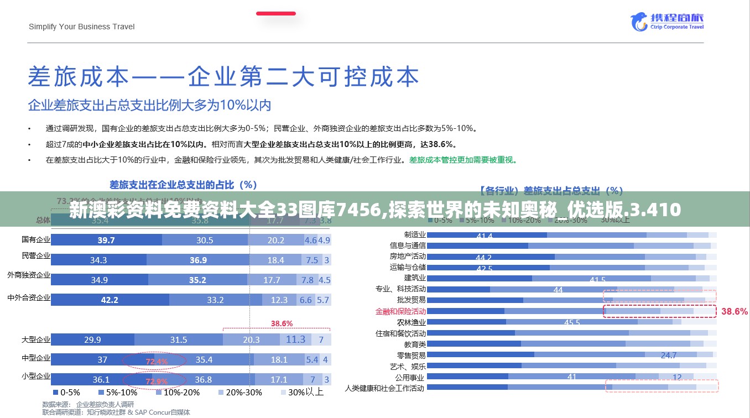Click the 29.9 value in 大型企业 row

(x=92, y=339)
